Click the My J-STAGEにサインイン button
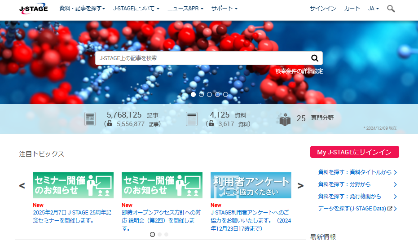This screenshot has height=245, width=418. coord(354,152)
